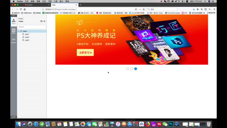Open the 帮助 menu
The image size is (227, 128).
coord(67,1)
